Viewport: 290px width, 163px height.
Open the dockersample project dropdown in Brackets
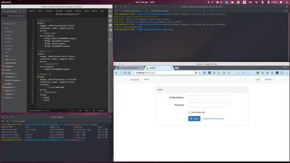[x=9, y=24]
